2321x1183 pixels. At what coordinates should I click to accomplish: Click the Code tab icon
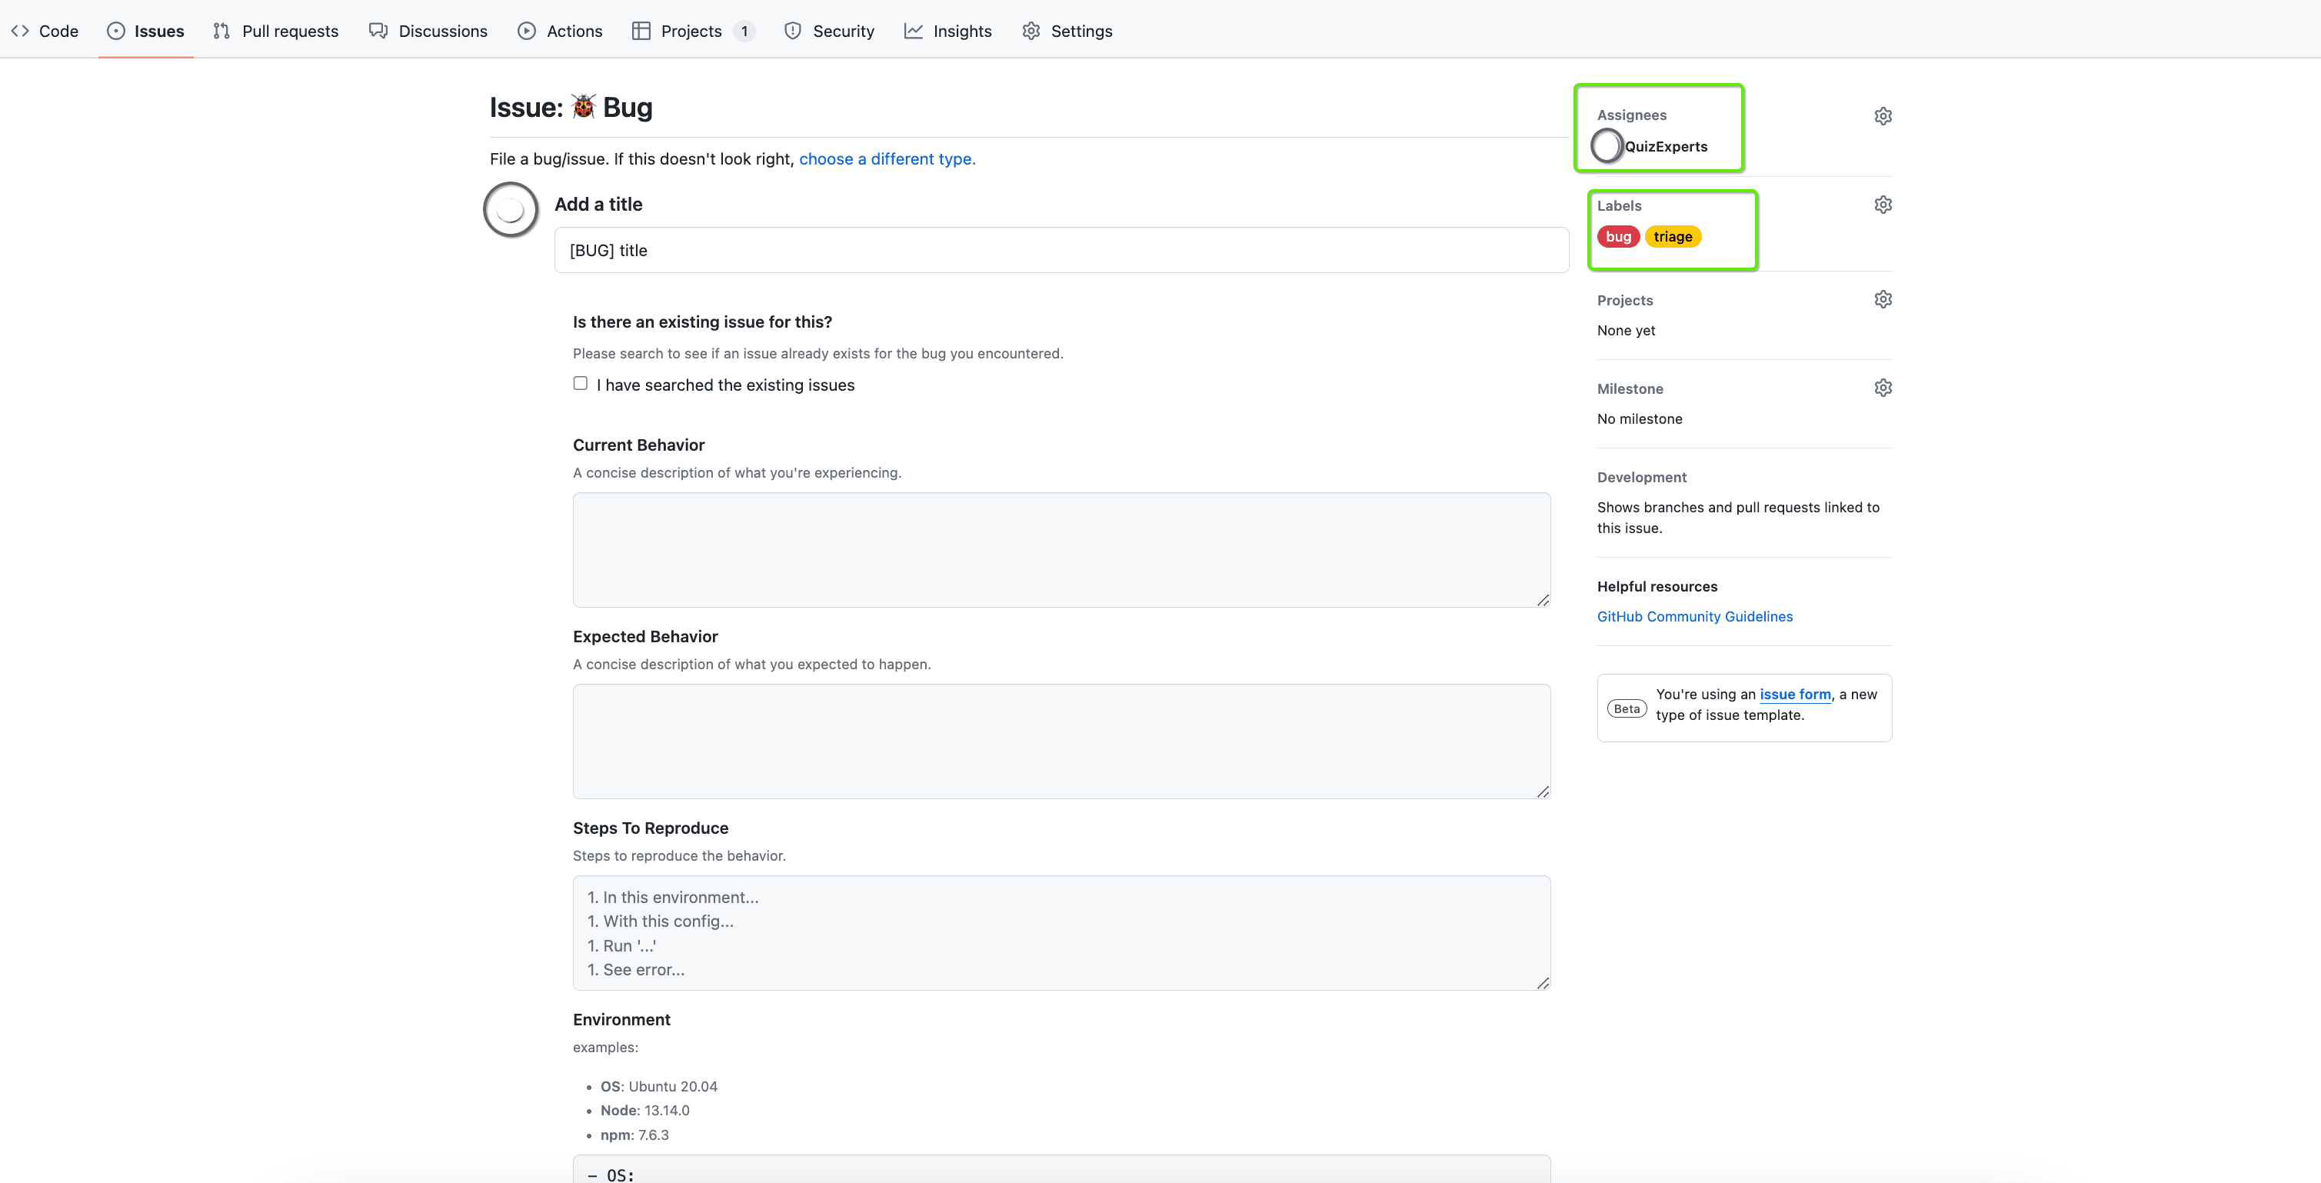point(20,31)
